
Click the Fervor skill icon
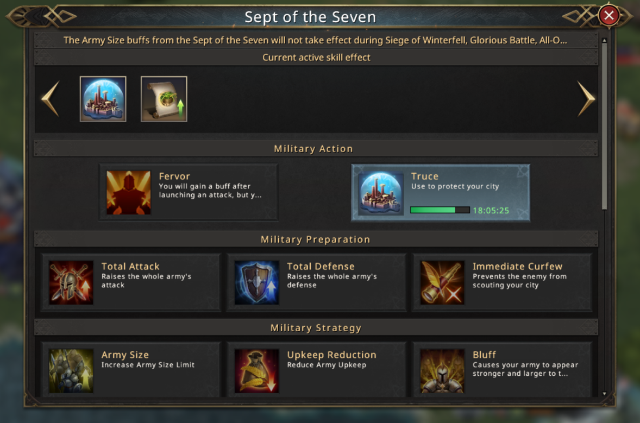pyautogui.click(x=128, y=193)
